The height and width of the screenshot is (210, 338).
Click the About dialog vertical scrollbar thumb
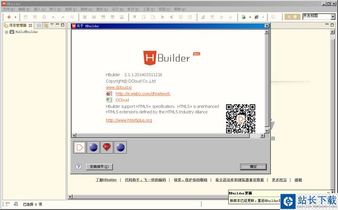(x=267, y=80)
